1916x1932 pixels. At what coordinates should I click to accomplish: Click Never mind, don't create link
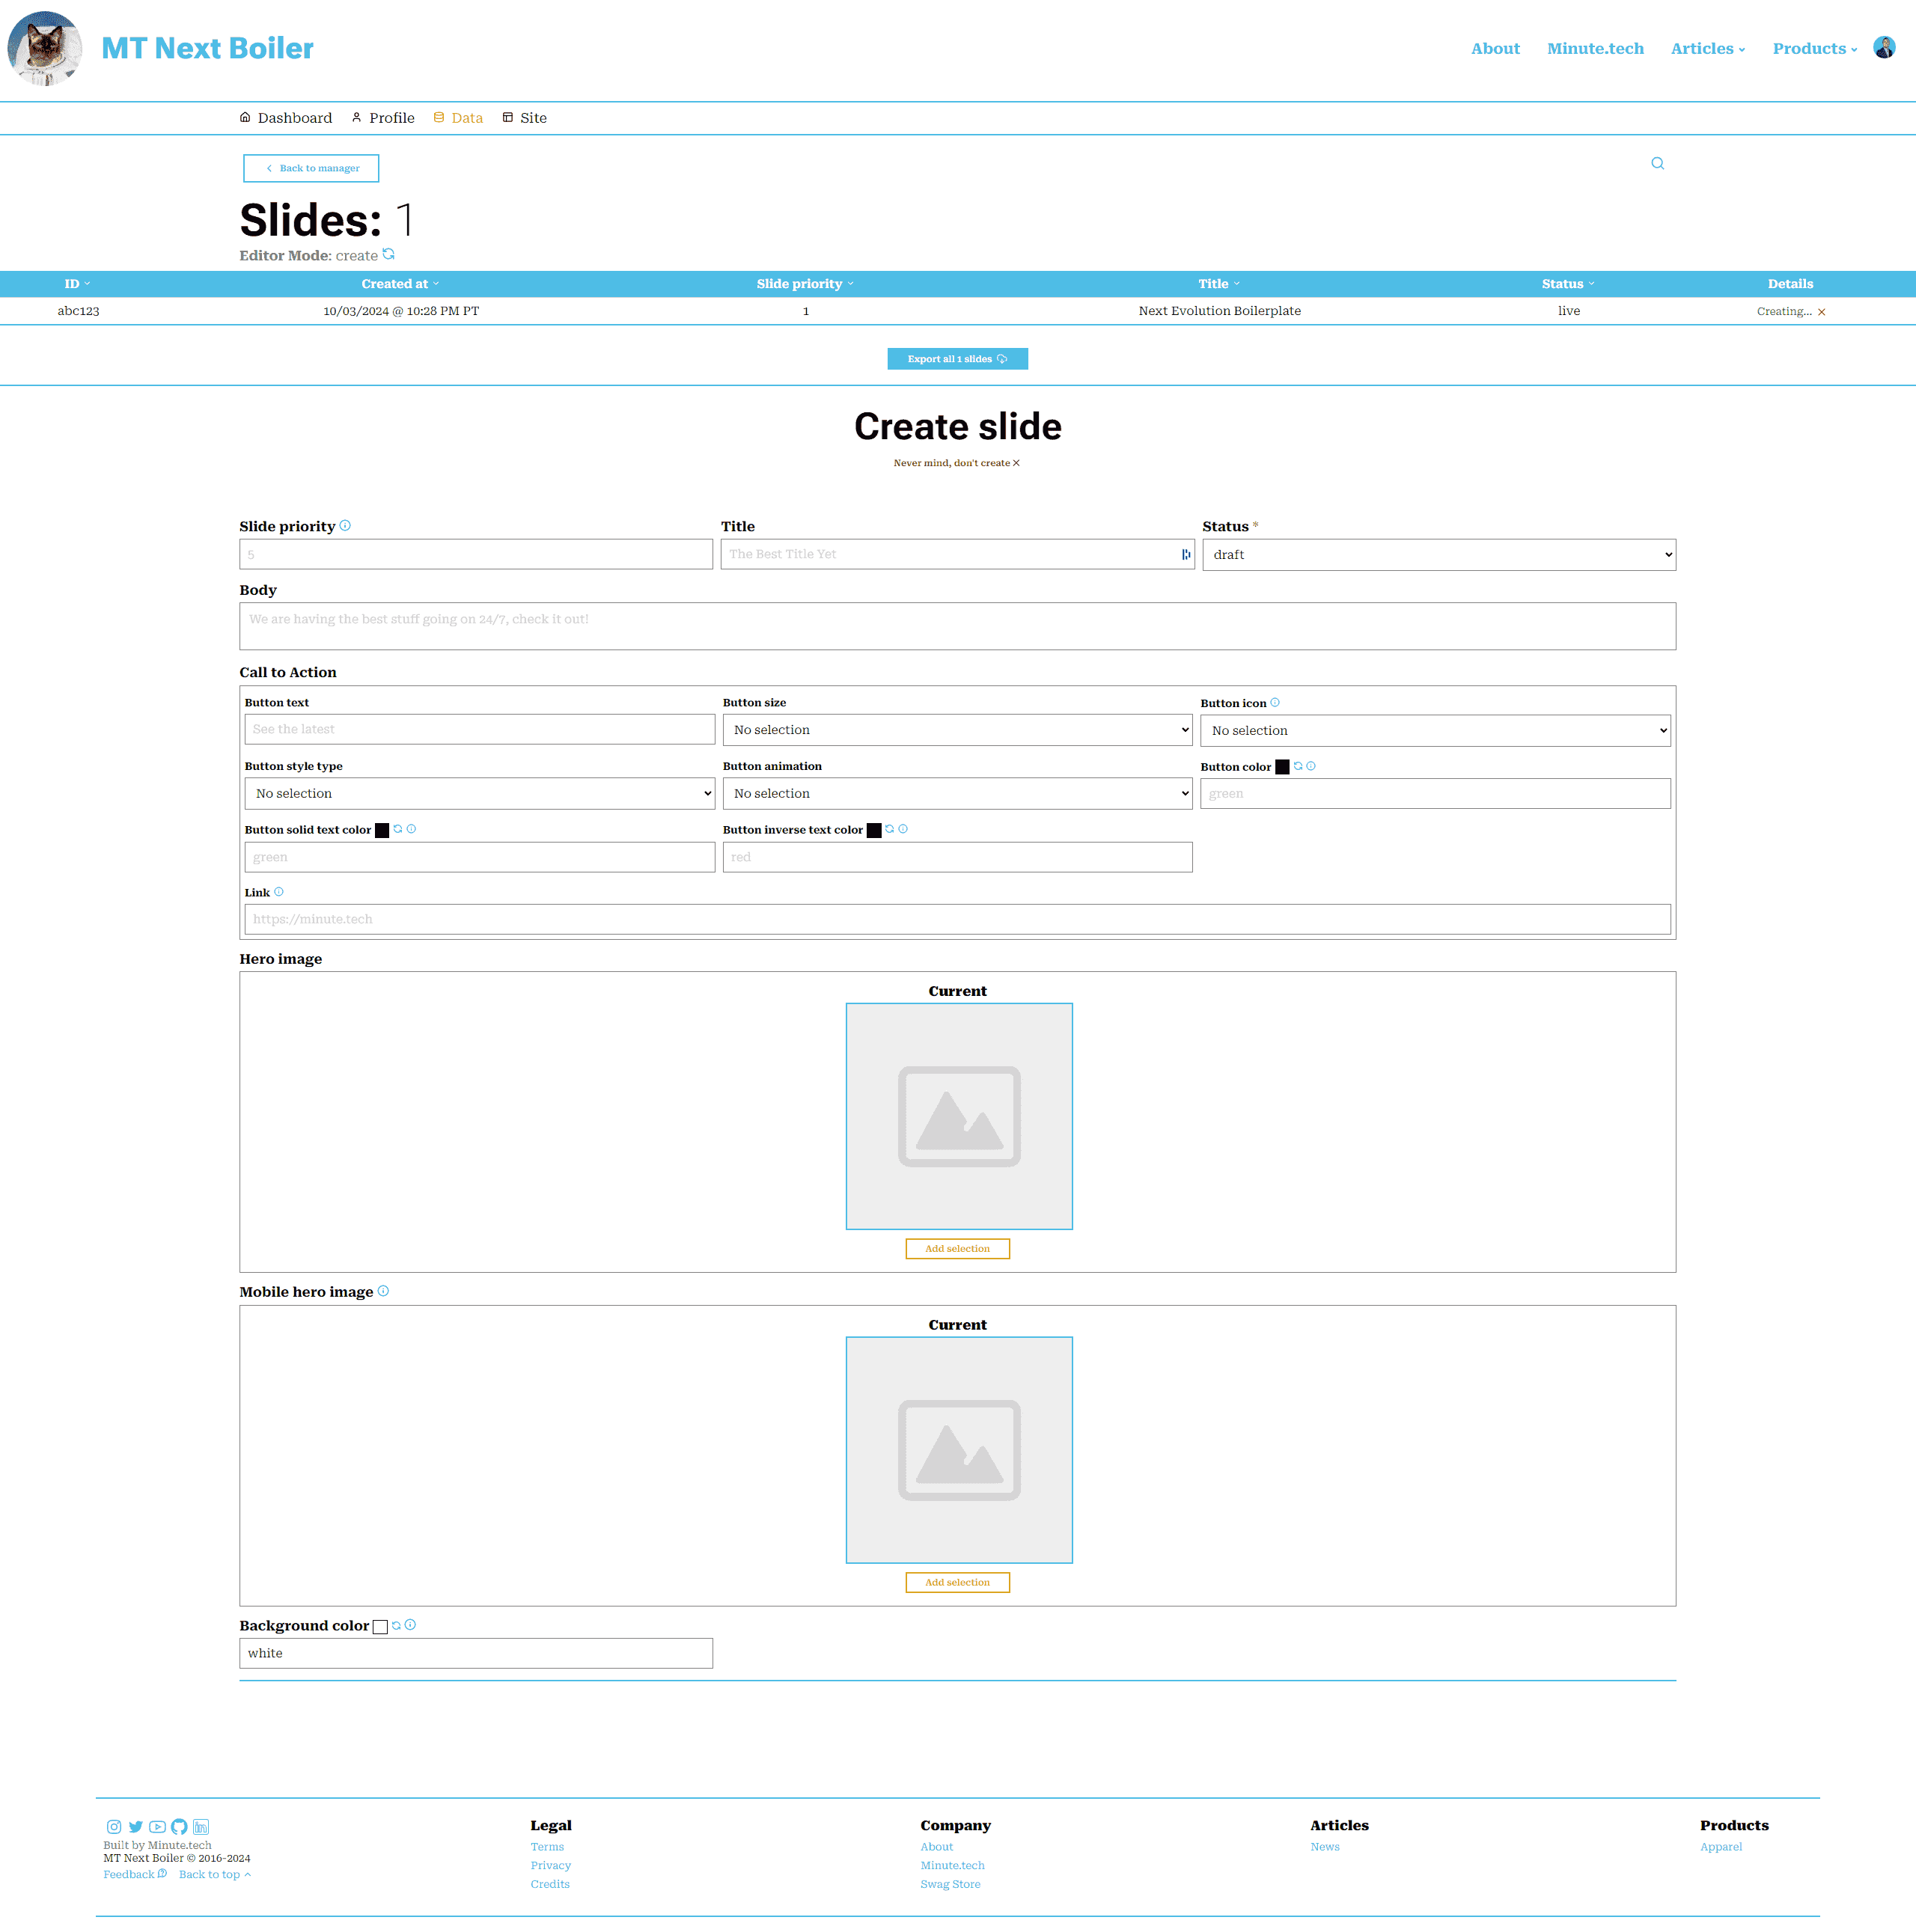[x=957, y=463]
